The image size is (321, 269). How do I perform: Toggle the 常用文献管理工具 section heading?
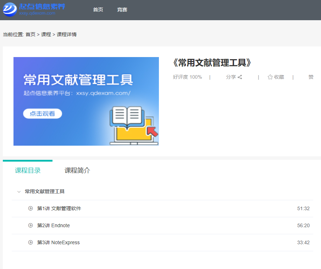(x=45, y=191)
